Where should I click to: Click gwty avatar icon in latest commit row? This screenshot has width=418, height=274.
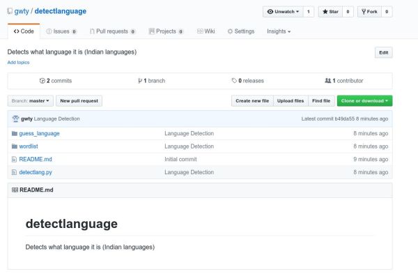(x=15, y=119)
